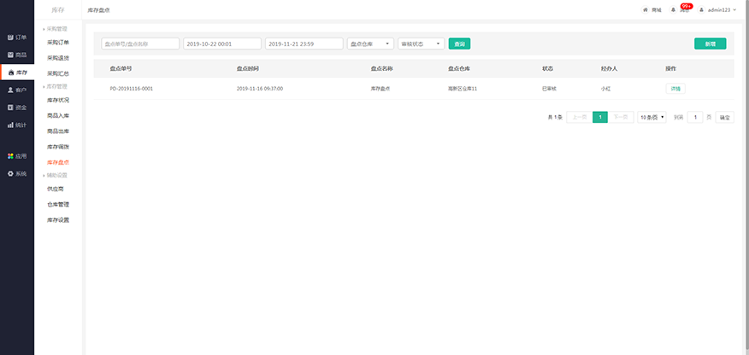Click the green 查询 search button
The width and height of the screenshot is (749, 355).
pyautogui.click(x=460, y=44)
